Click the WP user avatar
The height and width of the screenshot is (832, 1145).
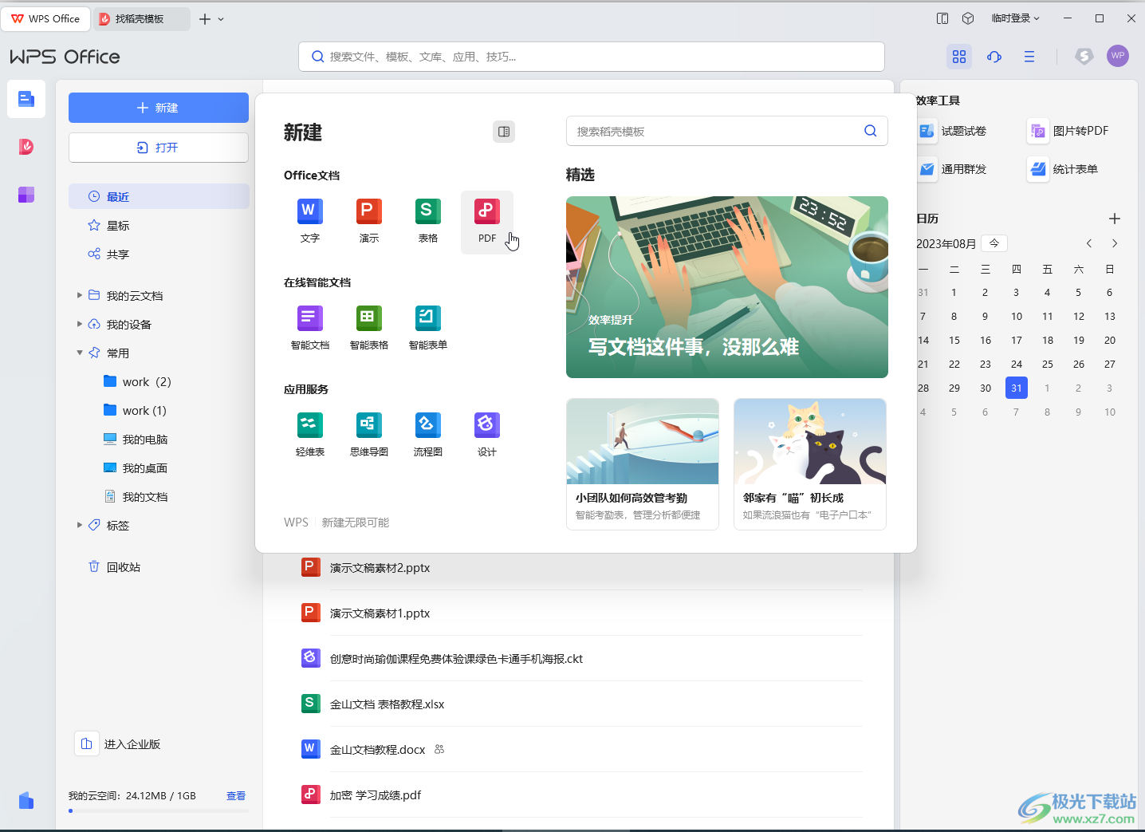pyautogui.click(x=1118, y=56)
